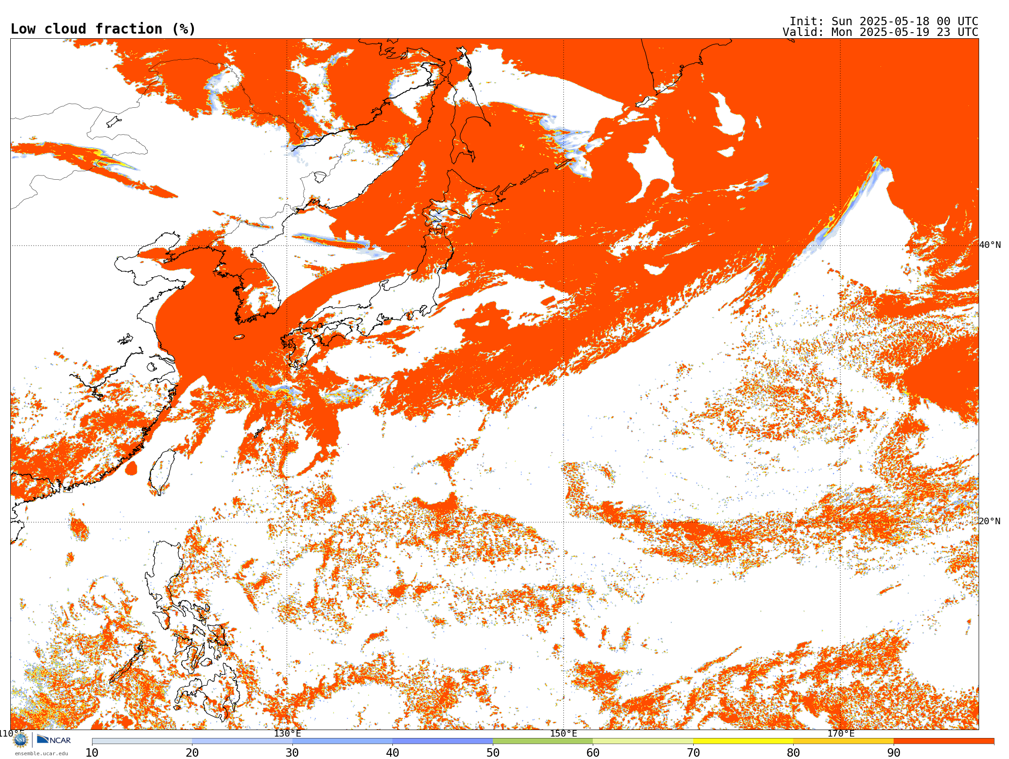Click the NSF logo icon

pos(21,740)
